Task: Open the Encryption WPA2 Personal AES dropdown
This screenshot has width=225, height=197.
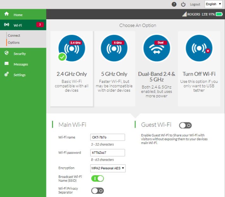Action: (x=108, y=168)
